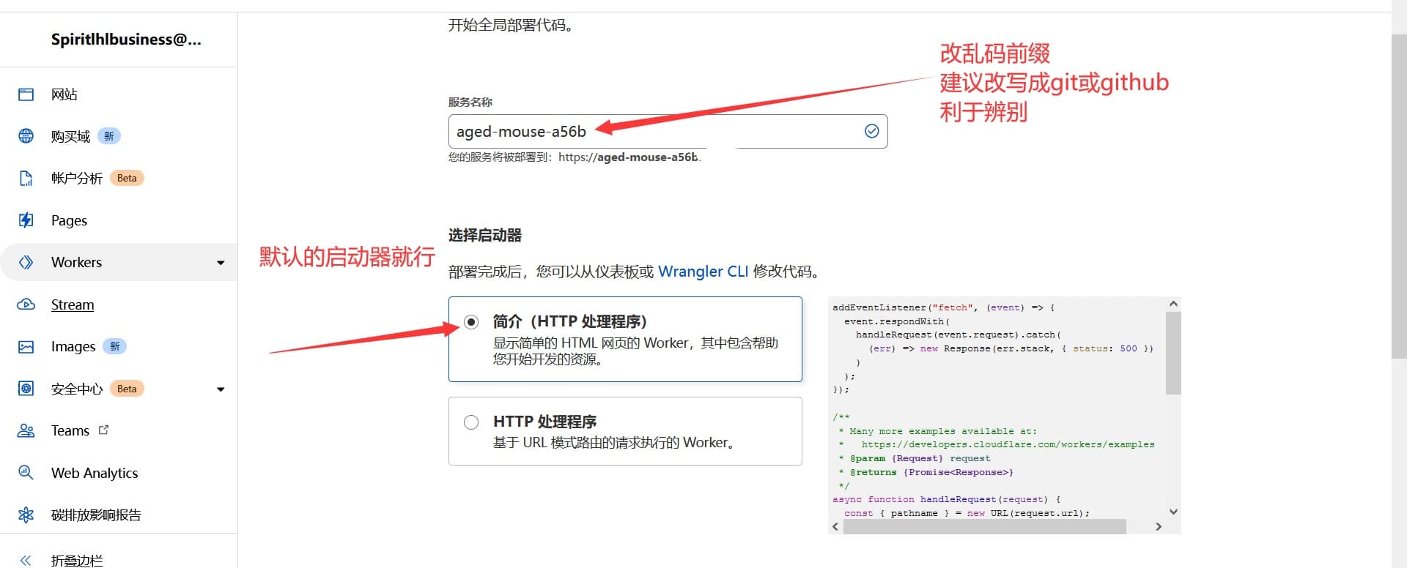Click the 碳排放影响报告 icon

coord(26,515)
